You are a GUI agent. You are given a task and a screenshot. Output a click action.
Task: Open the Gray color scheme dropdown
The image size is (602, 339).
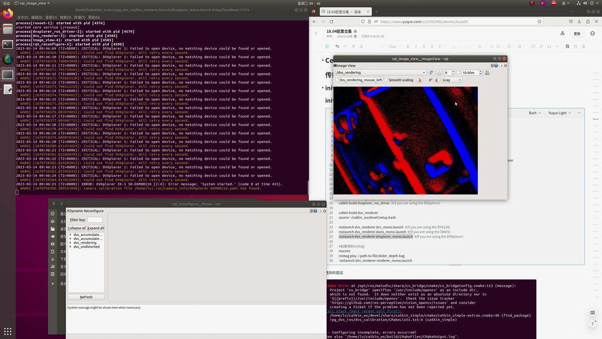pyautogui.click(x=451, y=80)
